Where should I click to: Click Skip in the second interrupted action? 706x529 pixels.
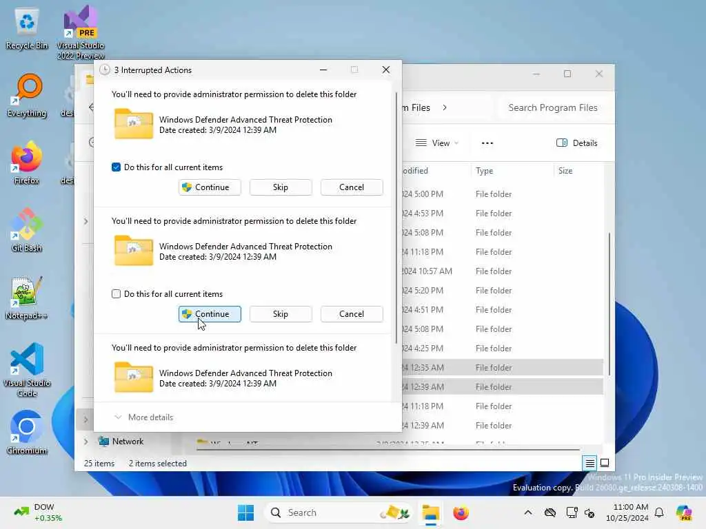pos(281,314)
